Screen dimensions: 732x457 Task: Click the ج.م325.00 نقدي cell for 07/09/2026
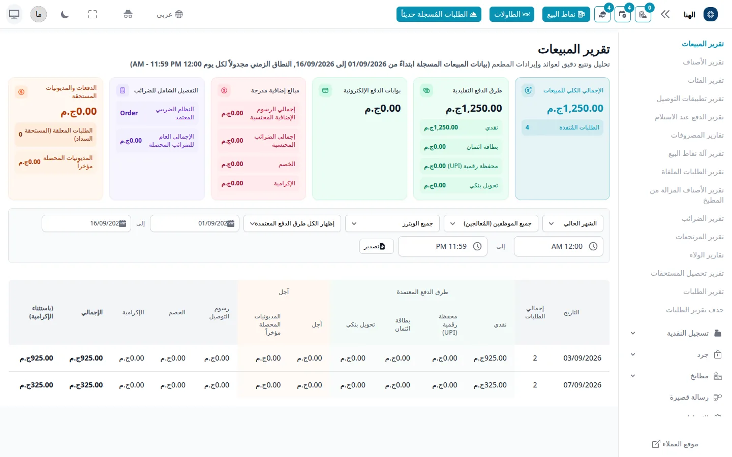coord(490,385)
